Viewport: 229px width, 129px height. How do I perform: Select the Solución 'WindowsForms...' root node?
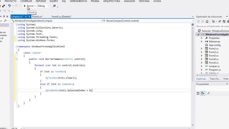(214, 31)
